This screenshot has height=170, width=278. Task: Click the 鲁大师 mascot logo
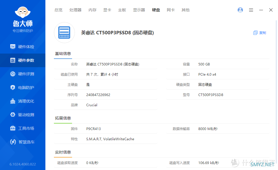pos(23,12)
